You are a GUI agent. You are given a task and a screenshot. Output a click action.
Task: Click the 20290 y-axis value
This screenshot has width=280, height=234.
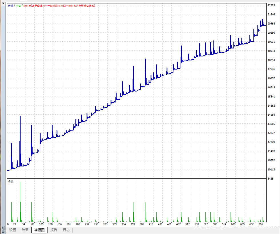tap(271, 32)
